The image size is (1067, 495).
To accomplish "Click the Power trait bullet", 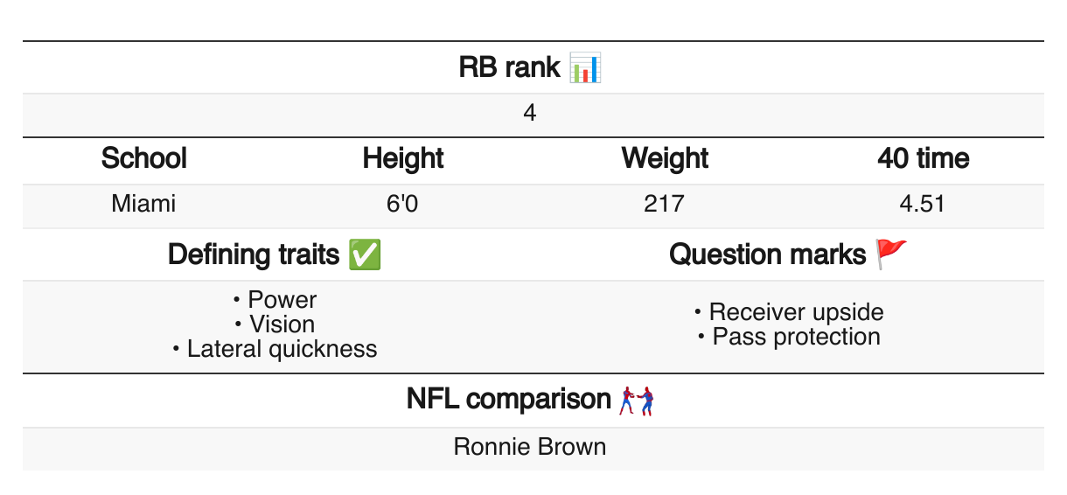I will coord(275,300).
